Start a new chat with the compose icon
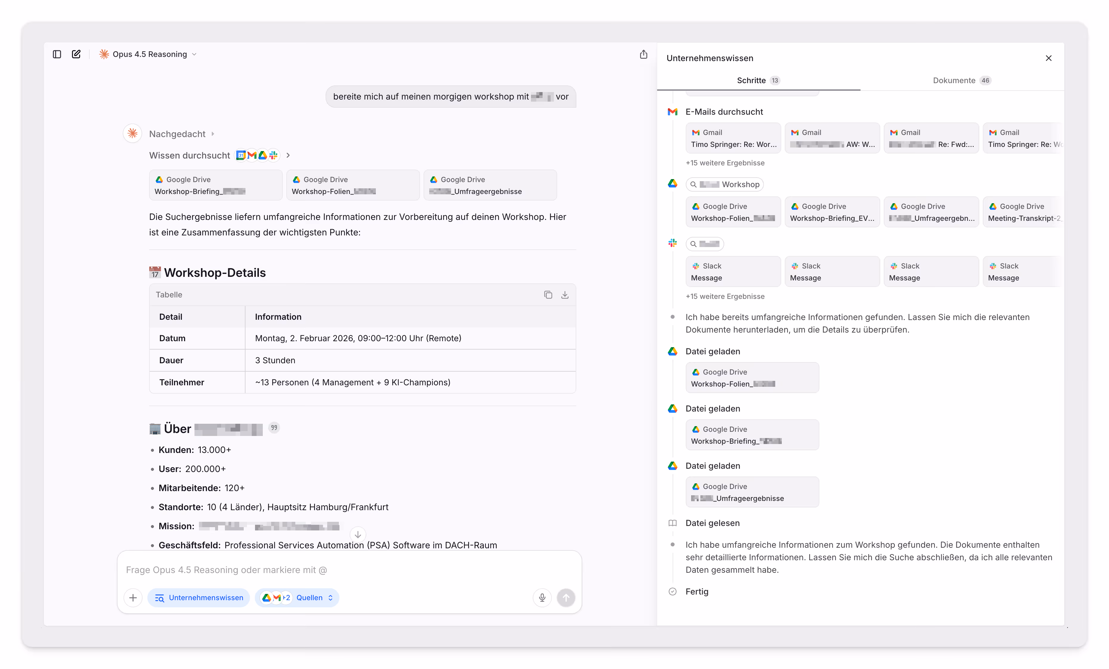The height and width of the screenshot is (669, 1109). click(x=76, y=54)
